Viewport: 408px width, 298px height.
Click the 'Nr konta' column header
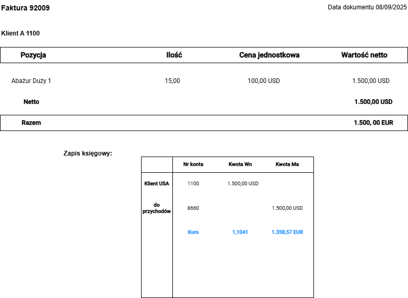[x=193, y=164]
